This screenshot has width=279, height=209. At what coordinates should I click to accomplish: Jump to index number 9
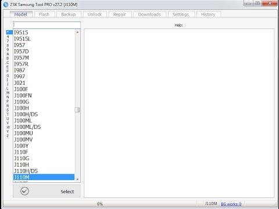coord(8,49)
